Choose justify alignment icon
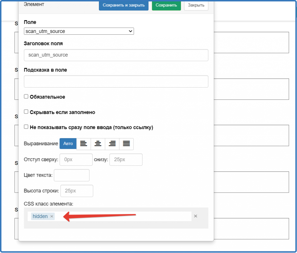Image resolution: width=297 pixels, height=253 pixels. (126, 144)
